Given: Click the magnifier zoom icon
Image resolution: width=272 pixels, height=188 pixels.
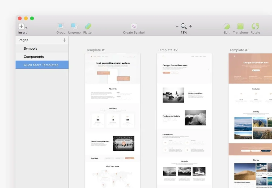Looking at the screenshot, I should click(x=184, y=27).
